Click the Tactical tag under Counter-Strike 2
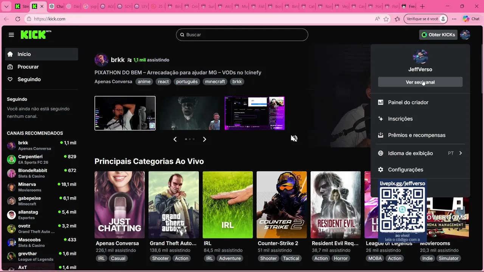Screen dimensions: 484x272 click(x=291, y=258)
